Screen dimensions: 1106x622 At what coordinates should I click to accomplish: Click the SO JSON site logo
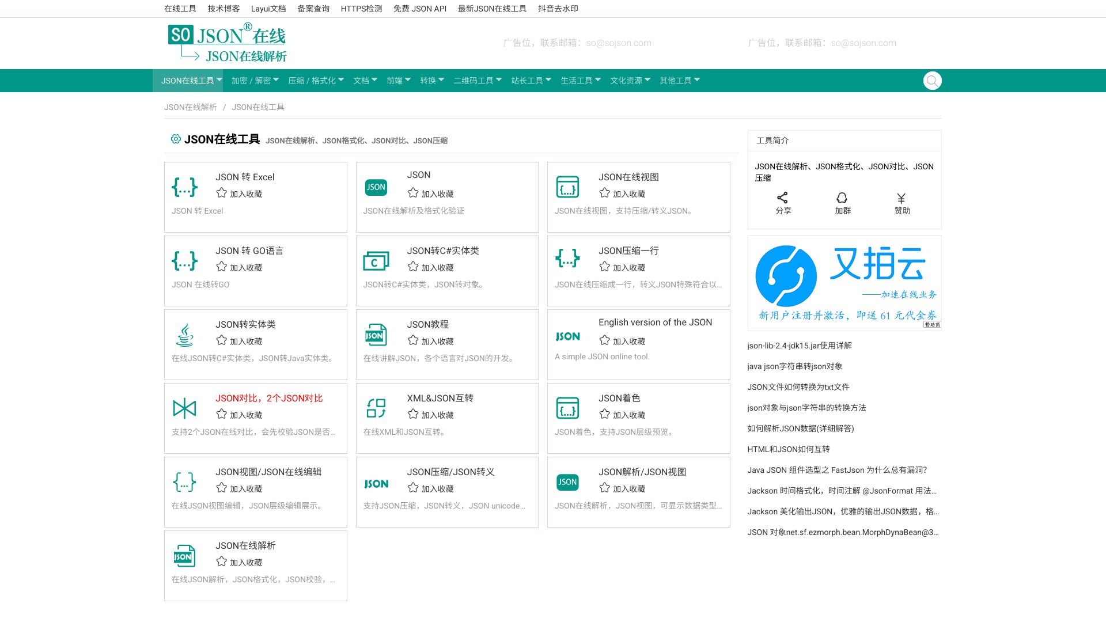(x=227, y=42)
